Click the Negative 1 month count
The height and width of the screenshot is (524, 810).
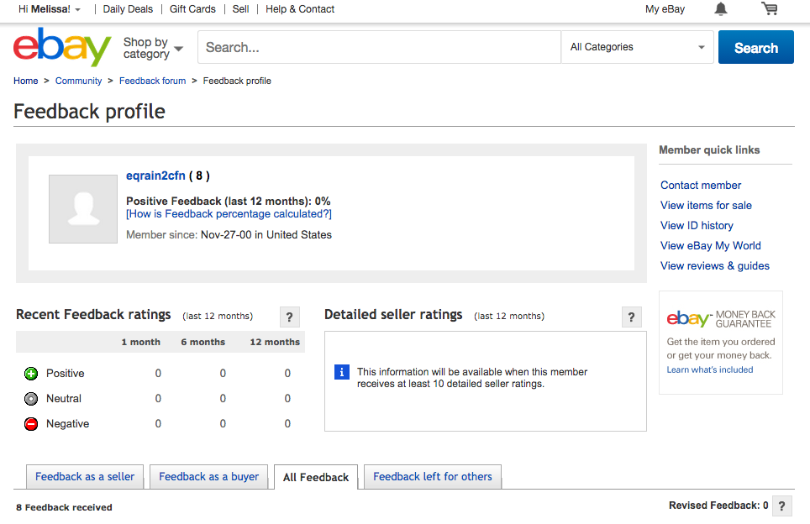(158, 424)
